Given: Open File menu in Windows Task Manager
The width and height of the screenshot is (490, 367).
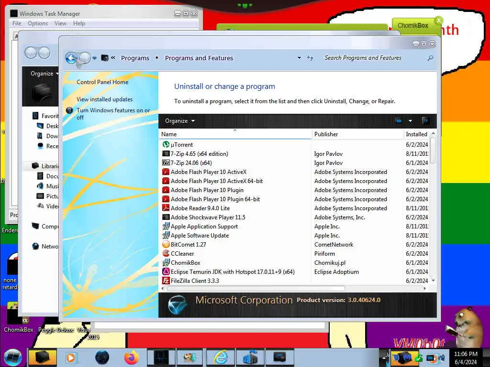Looking at the screenshot, I should [17, 23].
